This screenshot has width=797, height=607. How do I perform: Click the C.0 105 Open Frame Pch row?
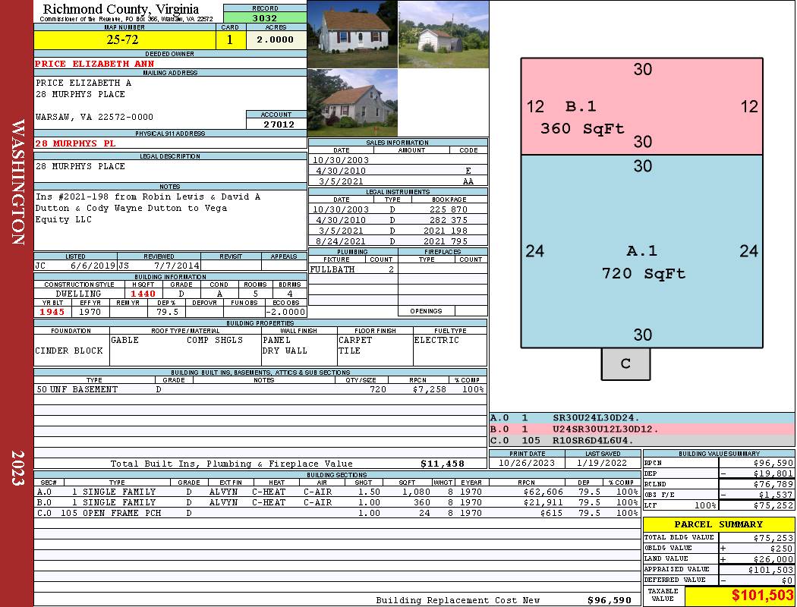338,513
